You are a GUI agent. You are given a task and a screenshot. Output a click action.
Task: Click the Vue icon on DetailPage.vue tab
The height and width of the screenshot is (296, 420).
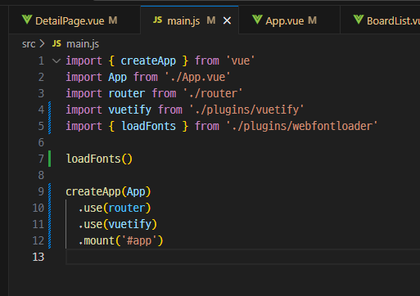[x=27, y=20]
